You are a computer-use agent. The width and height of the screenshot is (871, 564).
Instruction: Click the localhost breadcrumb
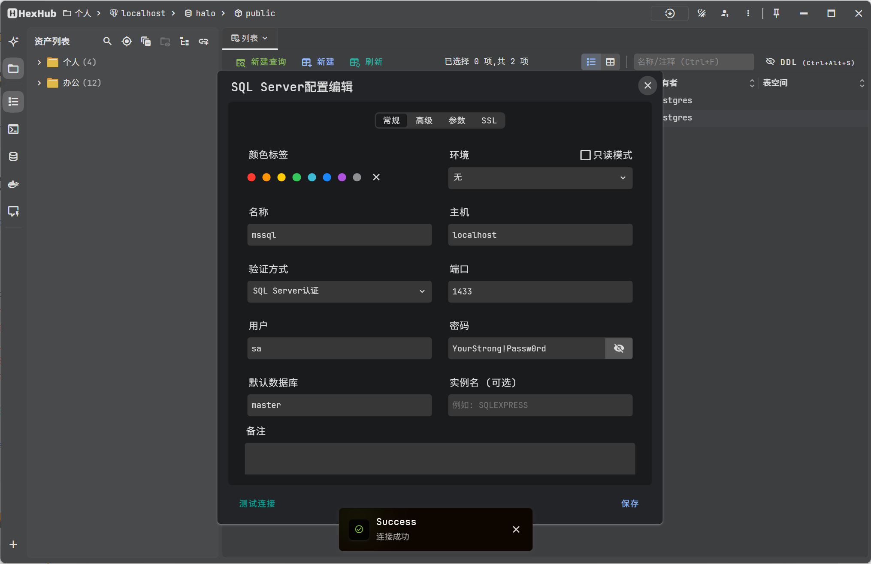(138, 13)
